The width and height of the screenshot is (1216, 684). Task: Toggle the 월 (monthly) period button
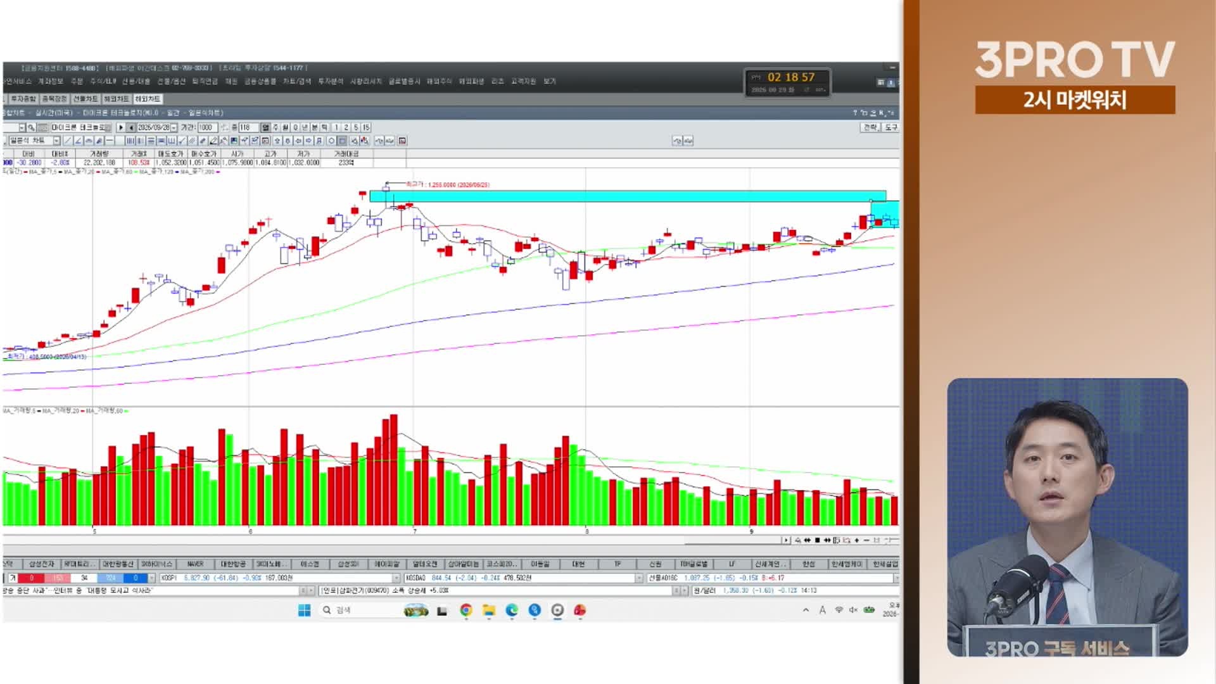(285, 127)
